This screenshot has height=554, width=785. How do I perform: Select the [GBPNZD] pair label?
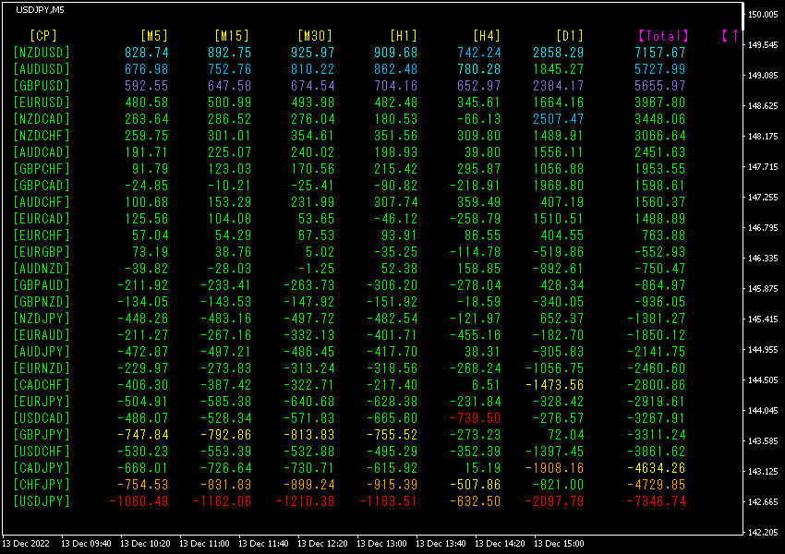[42, 302]
